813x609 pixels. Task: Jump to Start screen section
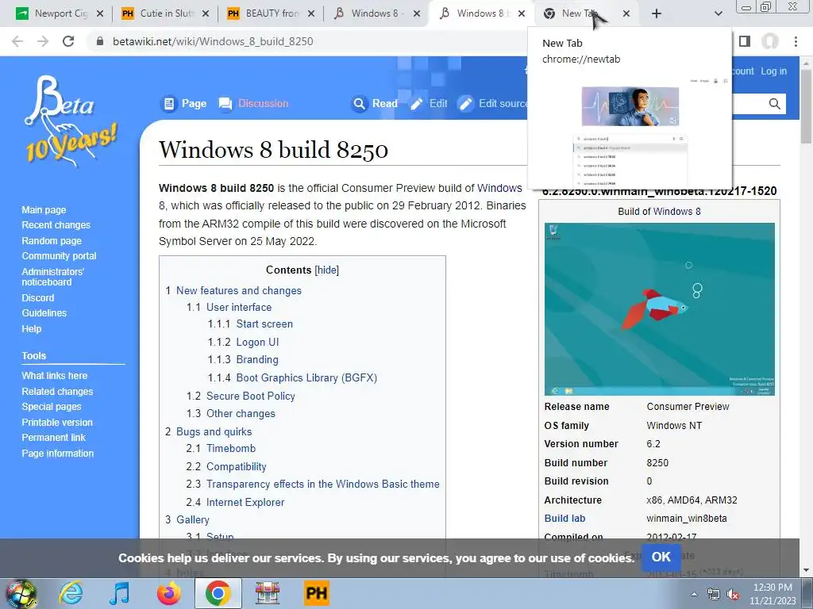pyautogui.click(x=264, y=324)
